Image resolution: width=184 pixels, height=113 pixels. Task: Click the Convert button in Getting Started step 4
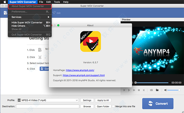pos(44,69)
